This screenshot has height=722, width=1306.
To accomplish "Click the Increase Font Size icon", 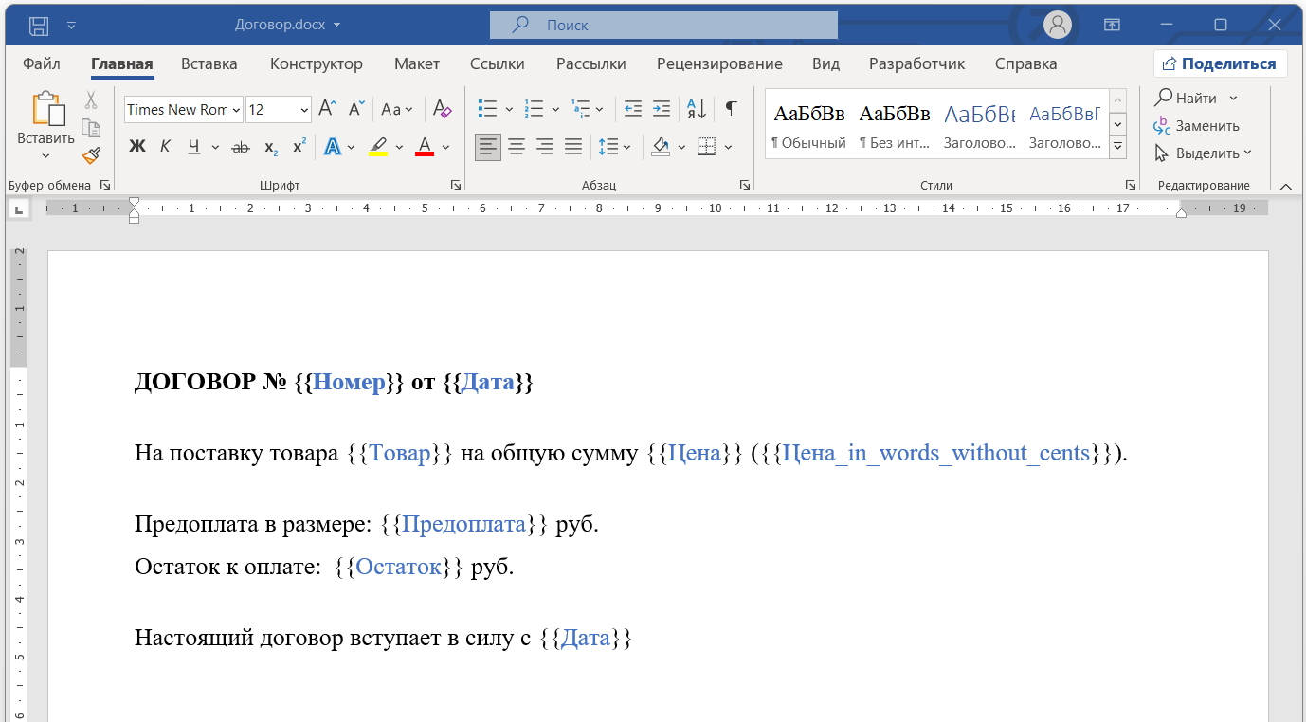I will coord(327,109).
